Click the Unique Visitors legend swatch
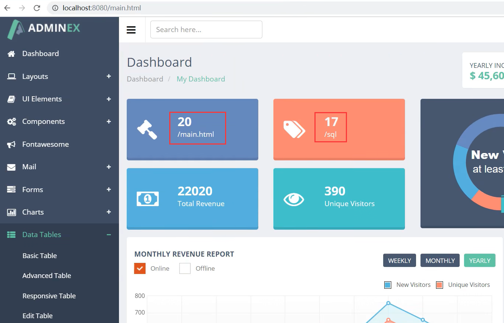 439,285
